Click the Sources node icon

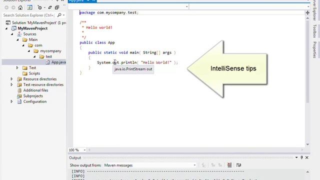click(19, 34)
